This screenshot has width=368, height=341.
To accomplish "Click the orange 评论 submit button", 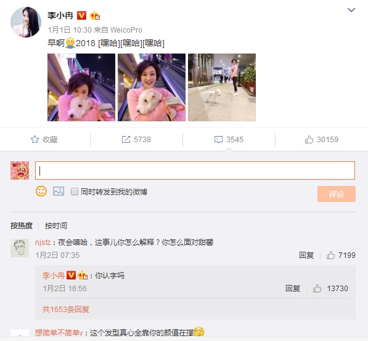I will point(337,194).
